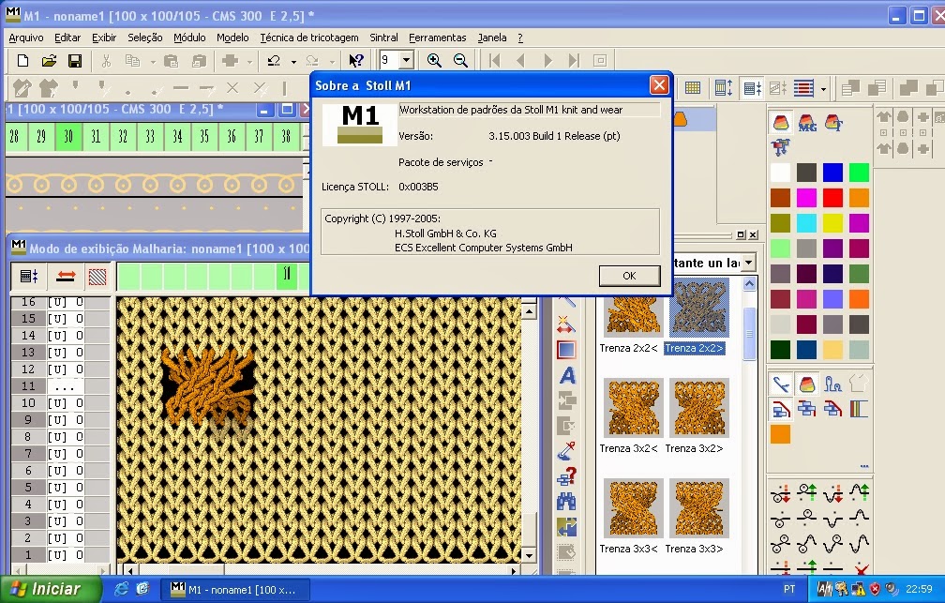Open a file with the folder icon
Image resolution: width=945 pixels, height=603 pixels.
[49, 60]
